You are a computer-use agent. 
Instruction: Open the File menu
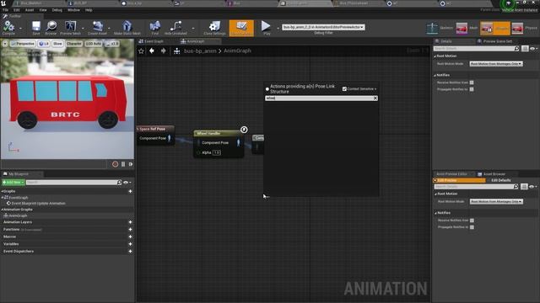point(6,10)
